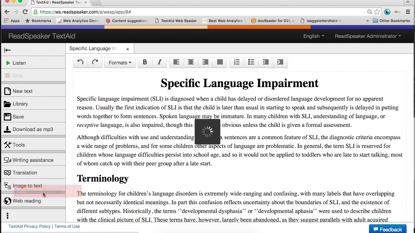The image size is (415, 233).
Task: Align text left
Action: pos(176,62)
